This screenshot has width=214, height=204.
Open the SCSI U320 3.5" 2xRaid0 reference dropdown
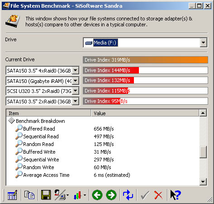pos(75,91)
